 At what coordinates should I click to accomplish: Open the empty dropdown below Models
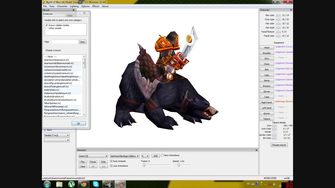[x=57, y=140]
